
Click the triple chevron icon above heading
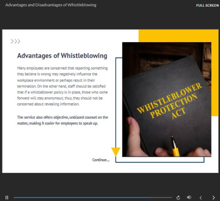pos(15,41)
